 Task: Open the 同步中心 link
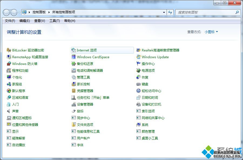[x=83, y=118]
